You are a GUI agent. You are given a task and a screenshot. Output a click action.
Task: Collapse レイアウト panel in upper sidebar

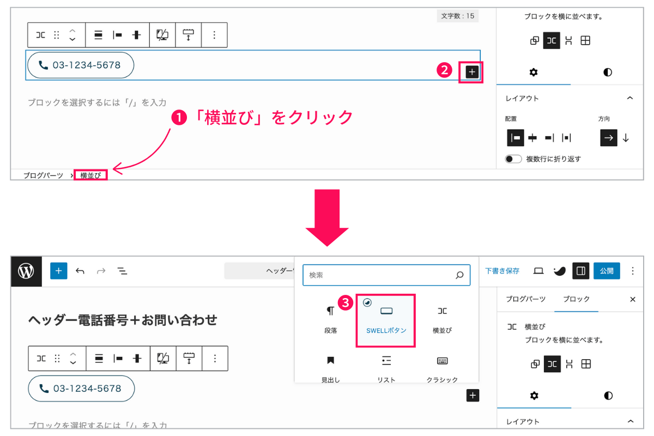point(630,98)
